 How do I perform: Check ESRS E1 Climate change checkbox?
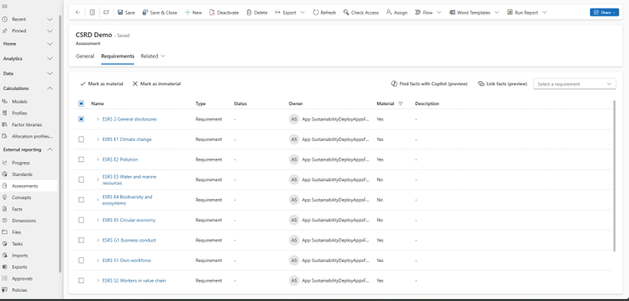(x=81, y=139)
